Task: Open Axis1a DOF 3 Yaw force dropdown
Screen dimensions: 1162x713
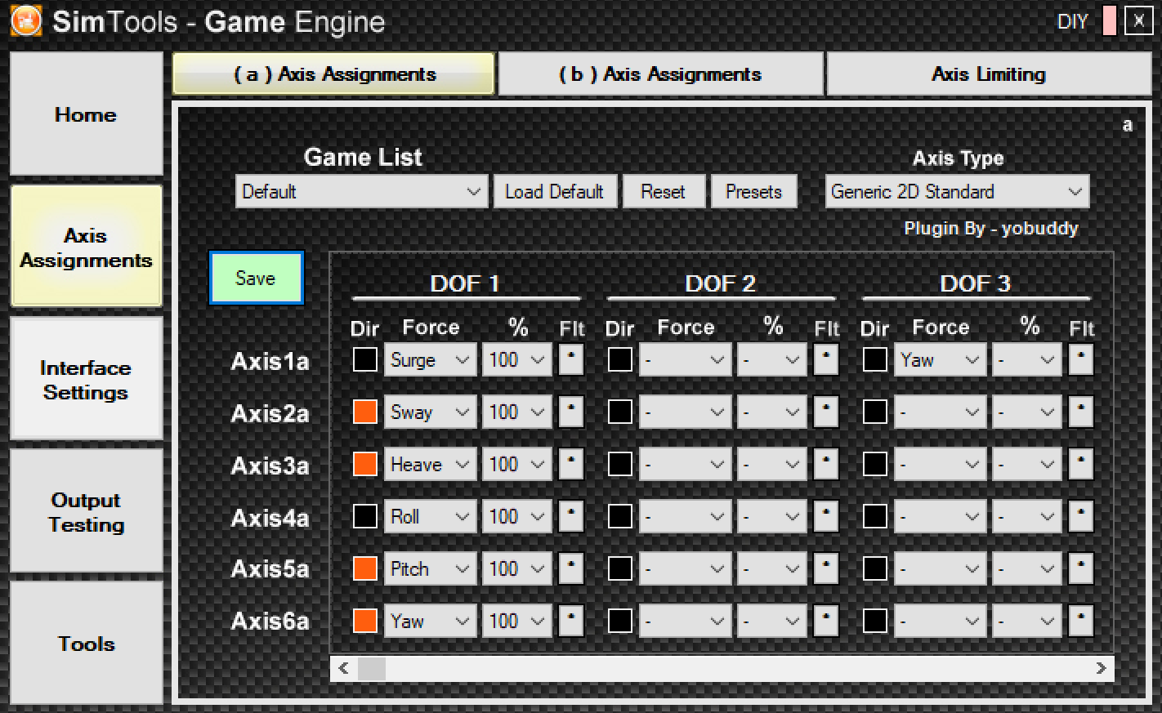Action: coord(940,359)
